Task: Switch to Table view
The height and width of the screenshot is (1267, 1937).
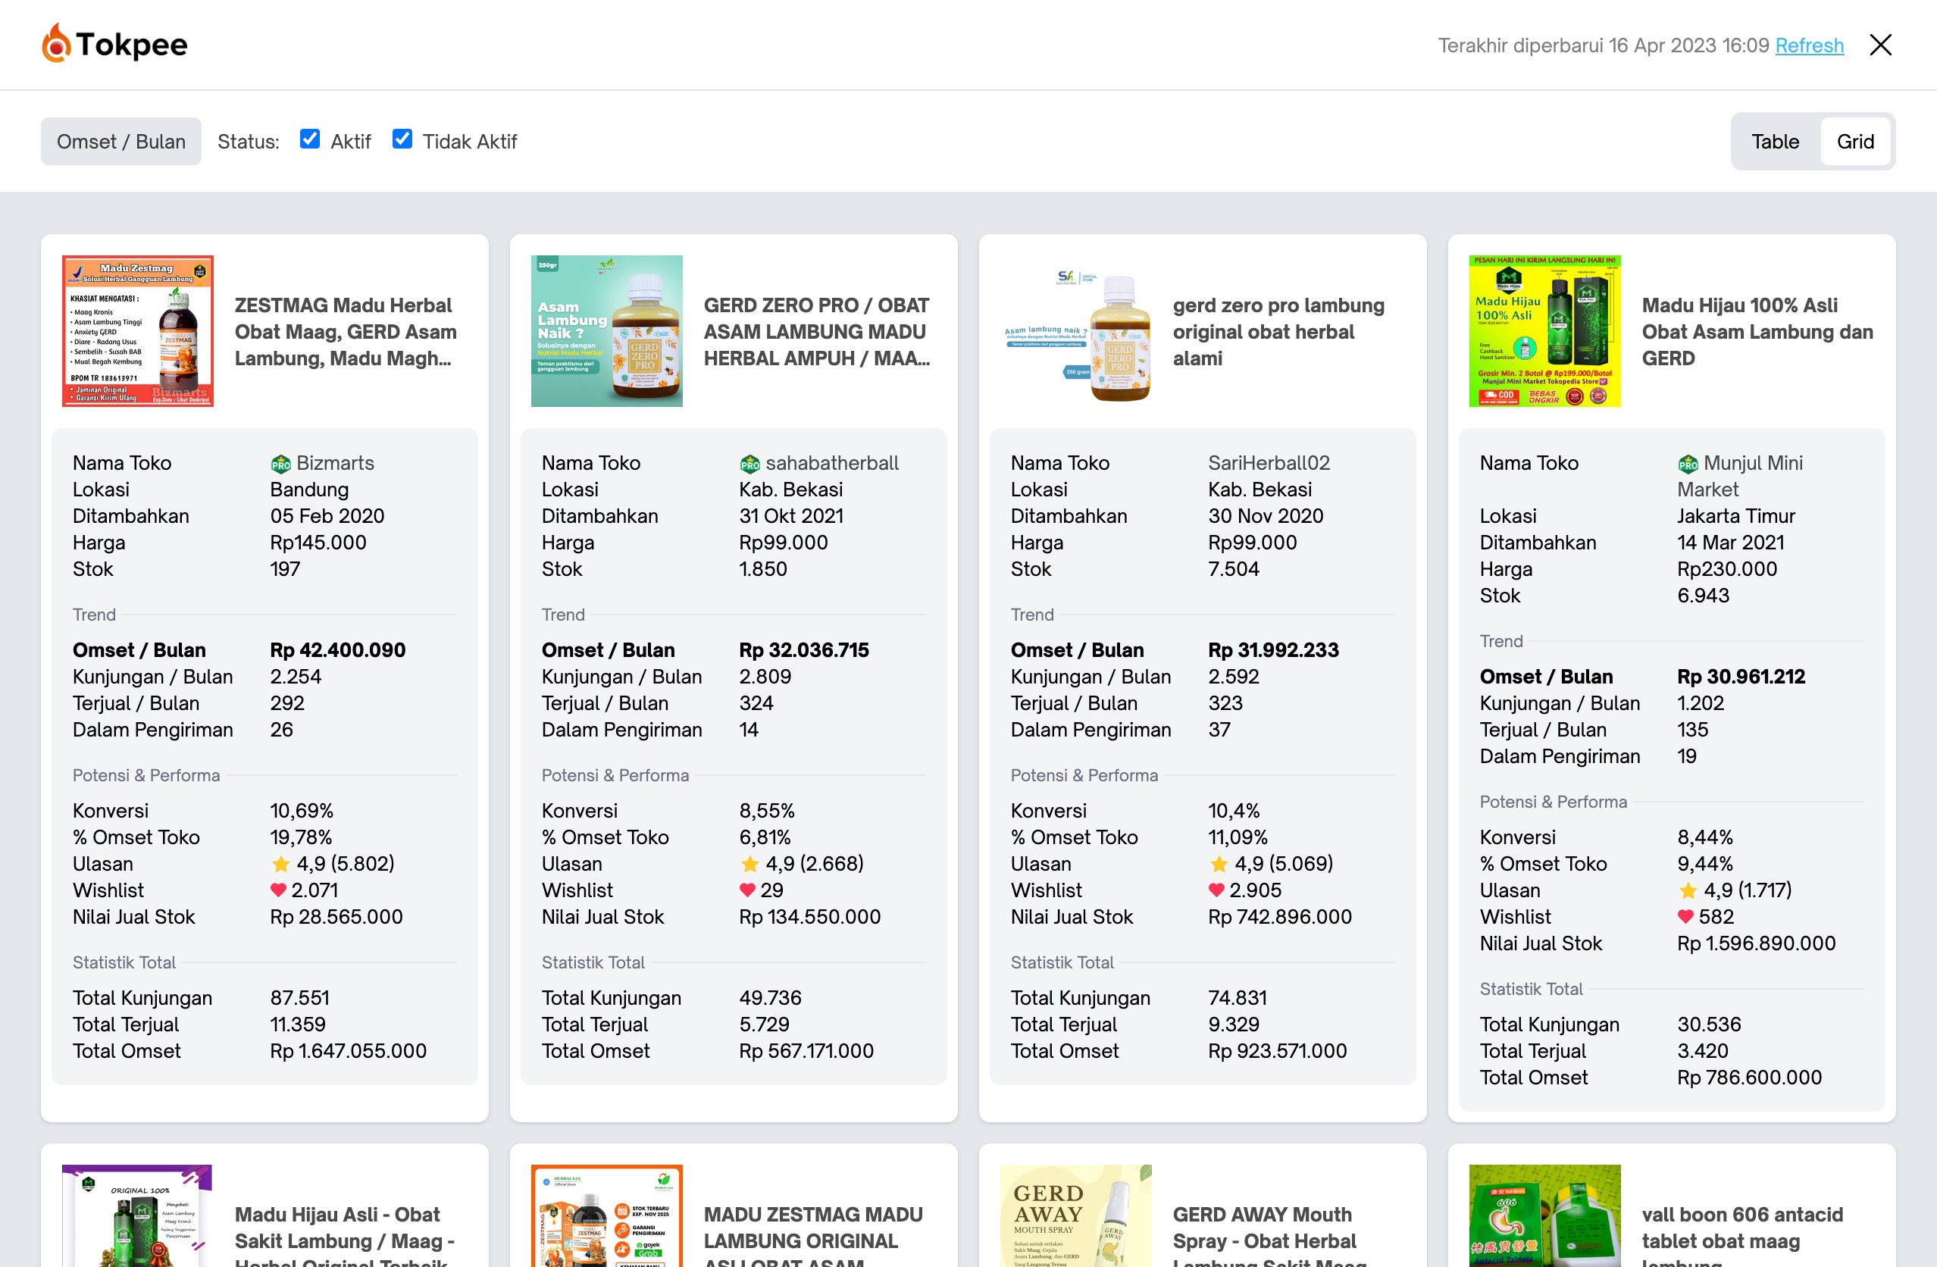Action: [x=1775, y=141]
